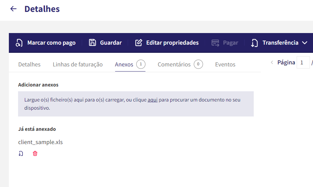Switch to the Detalhes tab
This screenshot has height=187, width=313.
click(x=29, y=64)
